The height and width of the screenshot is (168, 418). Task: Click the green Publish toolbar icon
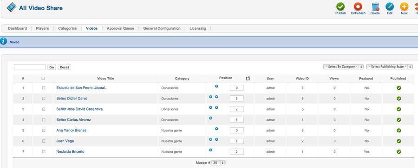click(x=340, y=6)
